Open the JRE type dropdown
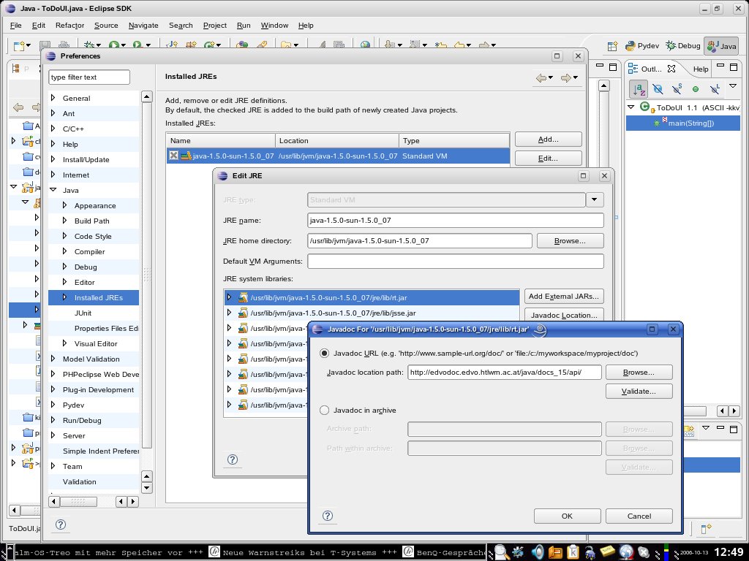Viewport: 749px width, 561px height. coord(595,199)
